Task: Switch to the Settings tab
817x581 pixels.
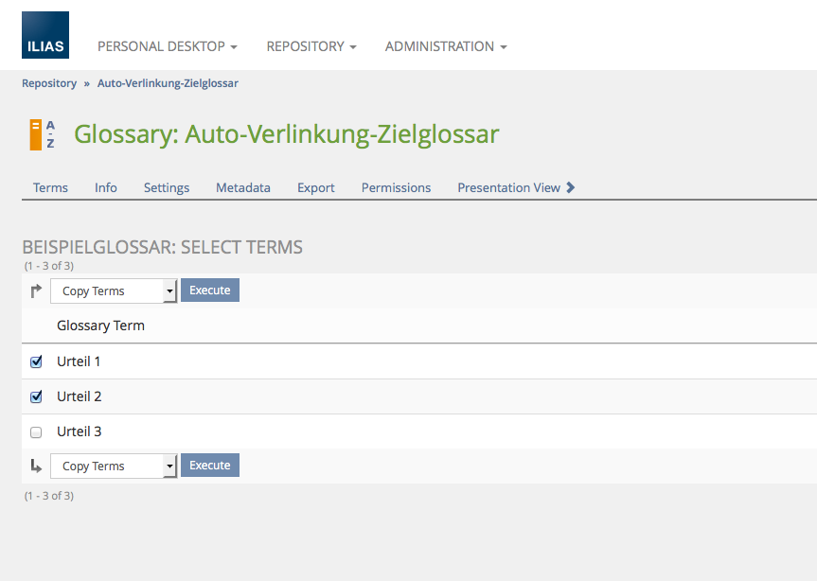Action: tap(167, 187)
